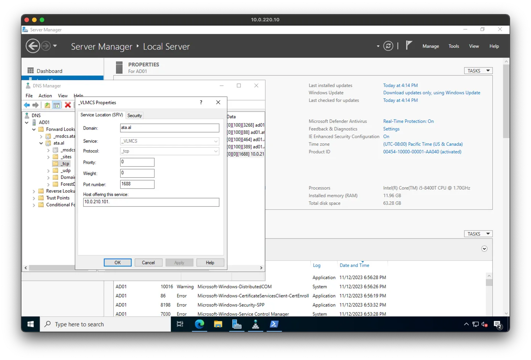This screenshot has height=360, width=531.
Task: Open the Server Manager navigation history dropdown
Action: [55, 46]
